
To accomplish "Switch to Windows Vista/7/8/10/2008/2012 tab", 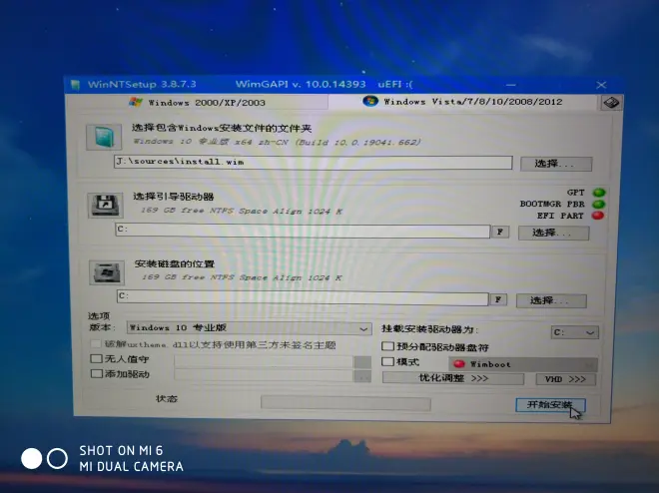I will point(462,102).
